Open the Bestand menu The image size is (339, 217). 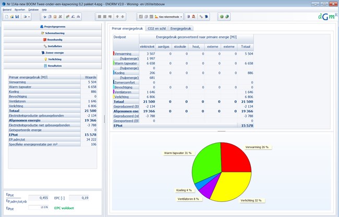click(x=7, y=10)
